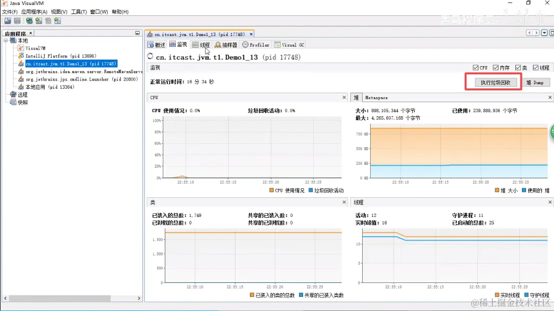Click the 堆 大小 legend swatch
Screen dimensions: 554x311
[497, 190]
